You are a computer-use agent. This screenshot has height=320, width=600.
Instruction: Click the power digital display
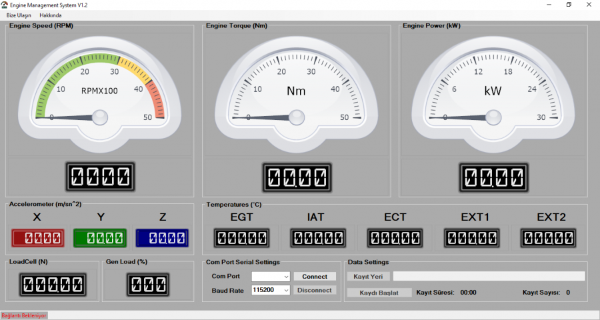(x=493, y=177)
